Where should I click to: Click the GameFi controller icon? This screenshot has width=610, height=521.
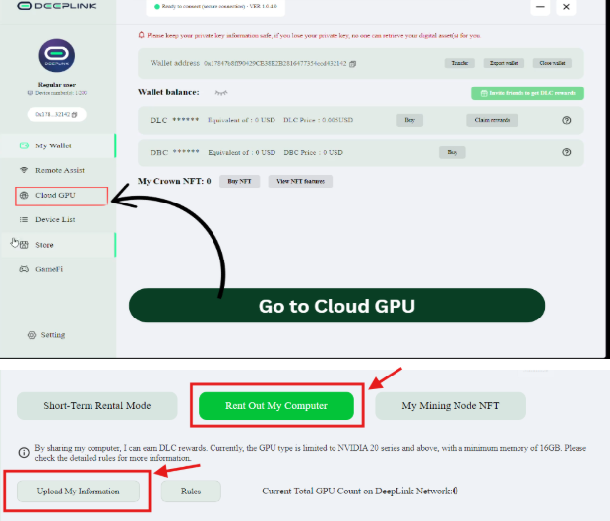tap(24, 269)
